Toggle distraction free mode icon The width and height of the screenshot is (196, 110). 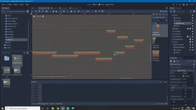coord(167,8)
